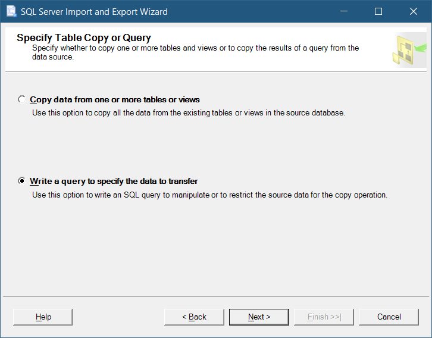Click the disabled Finish button
The height and width of the screenshot is (338, 432).
pyautogui.click(x=324, y=317)
